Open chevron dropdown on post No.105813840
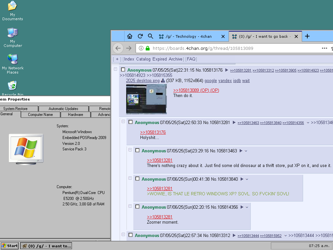The image size is (333, 250). (247, 179)
